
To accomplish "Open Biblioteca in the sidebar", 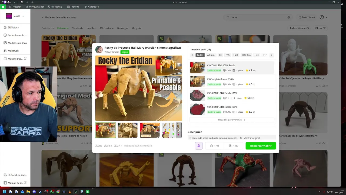I will coord(15,27).
